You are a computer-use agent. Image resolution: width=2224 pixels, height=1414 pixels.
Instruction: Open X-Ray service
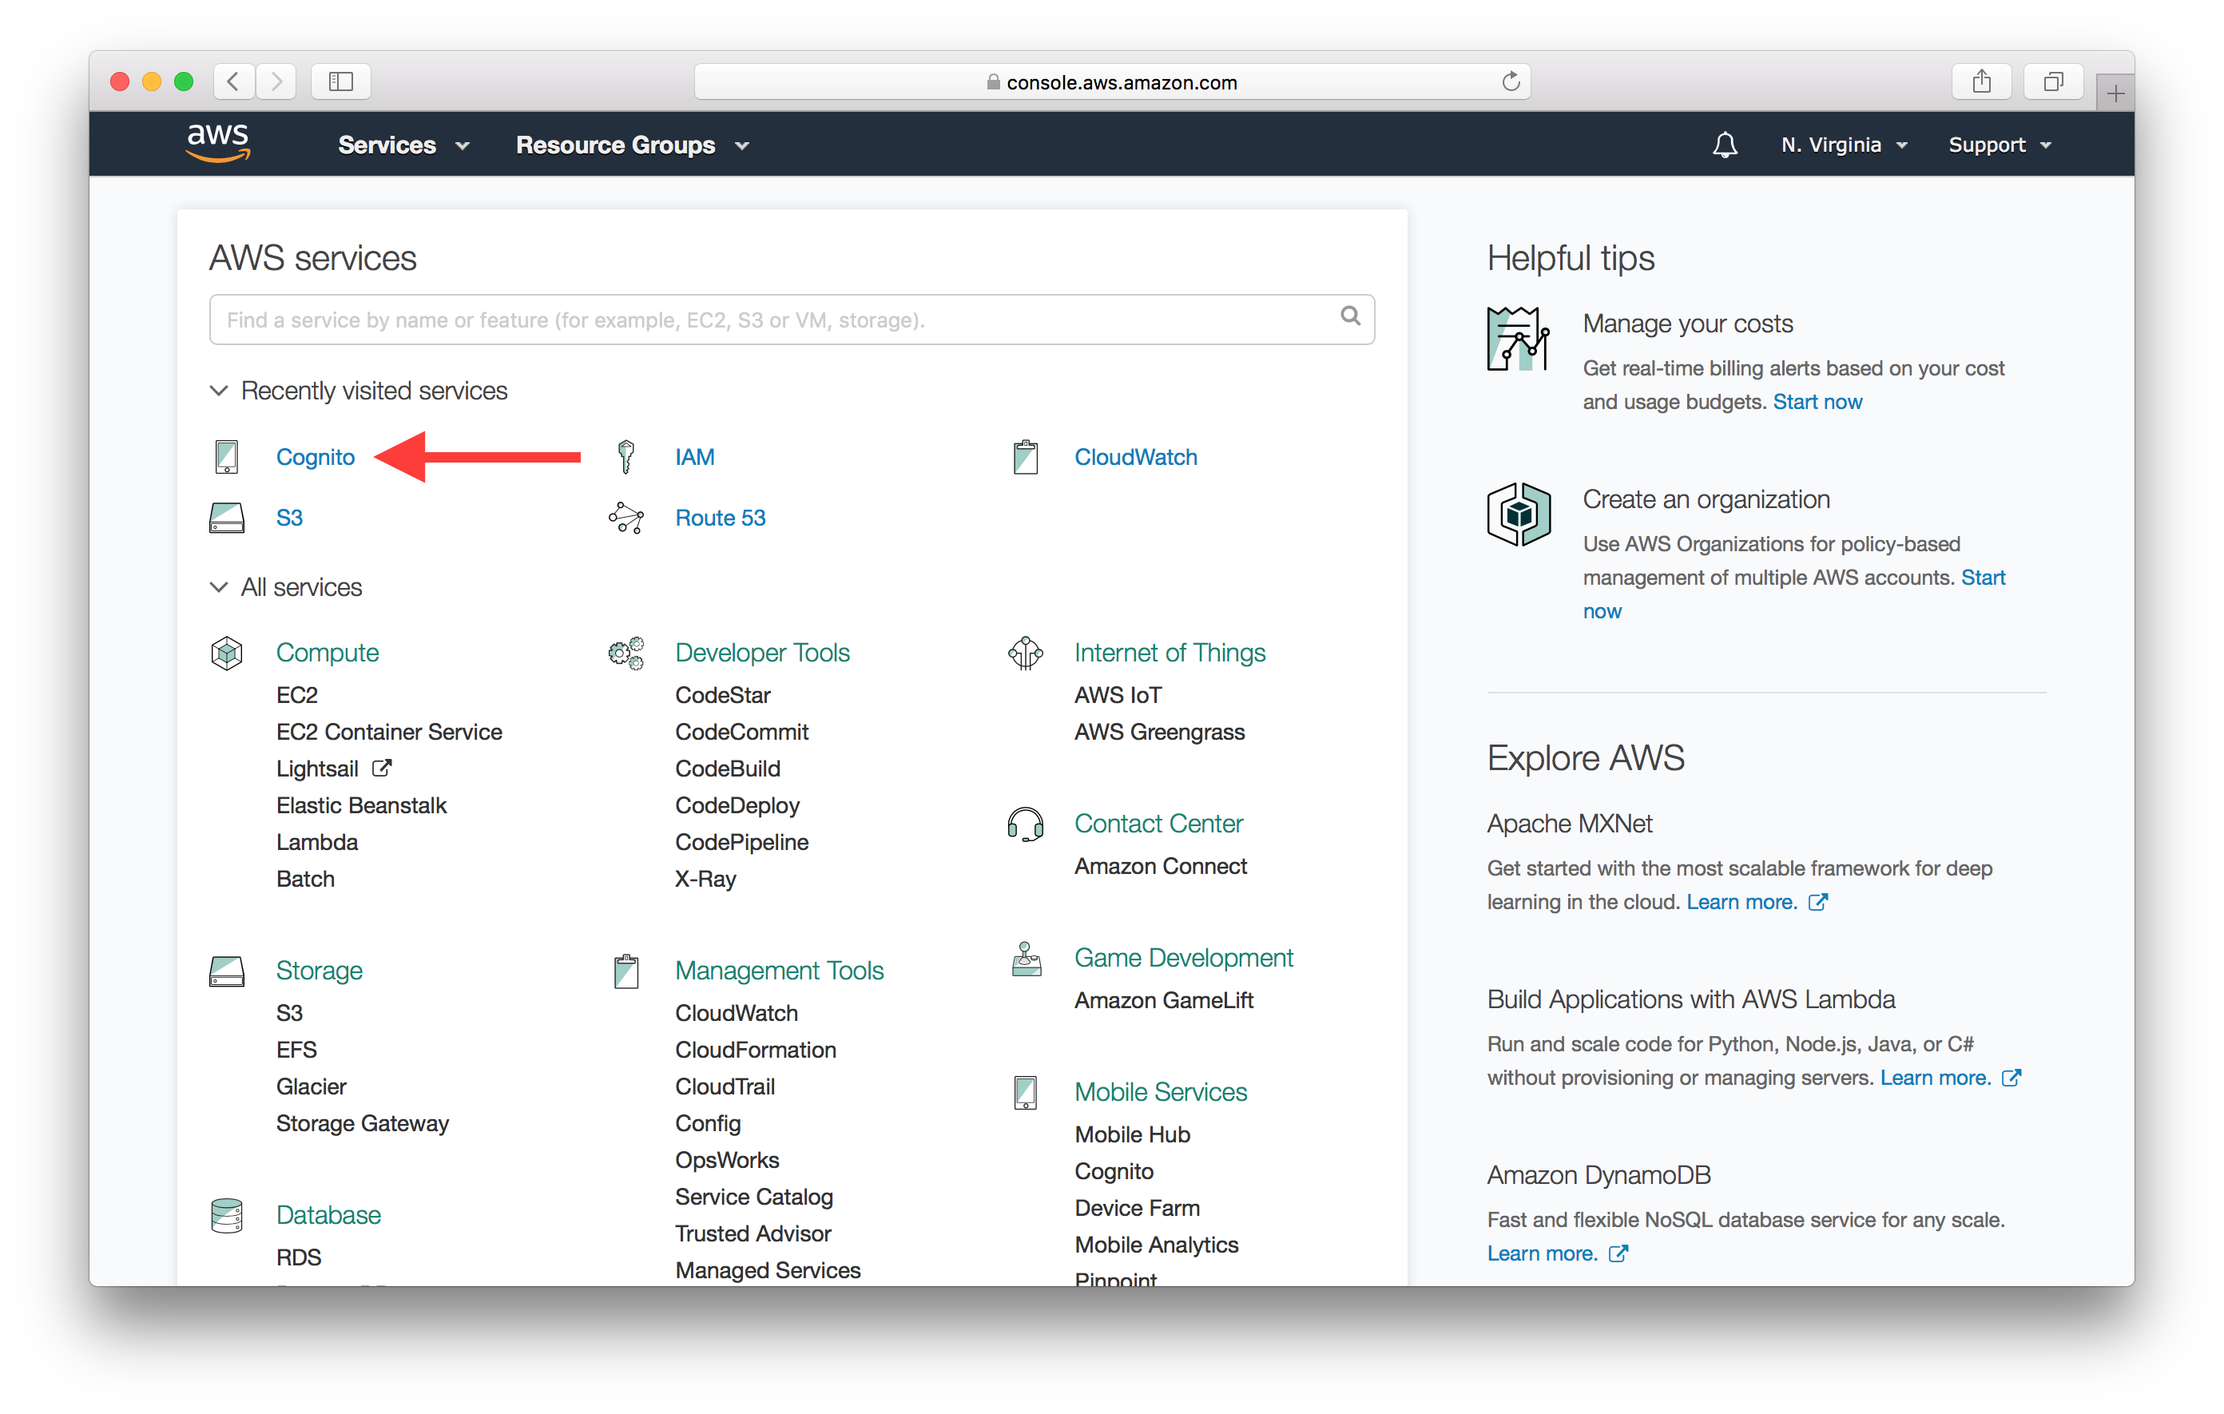coord(705,880)
